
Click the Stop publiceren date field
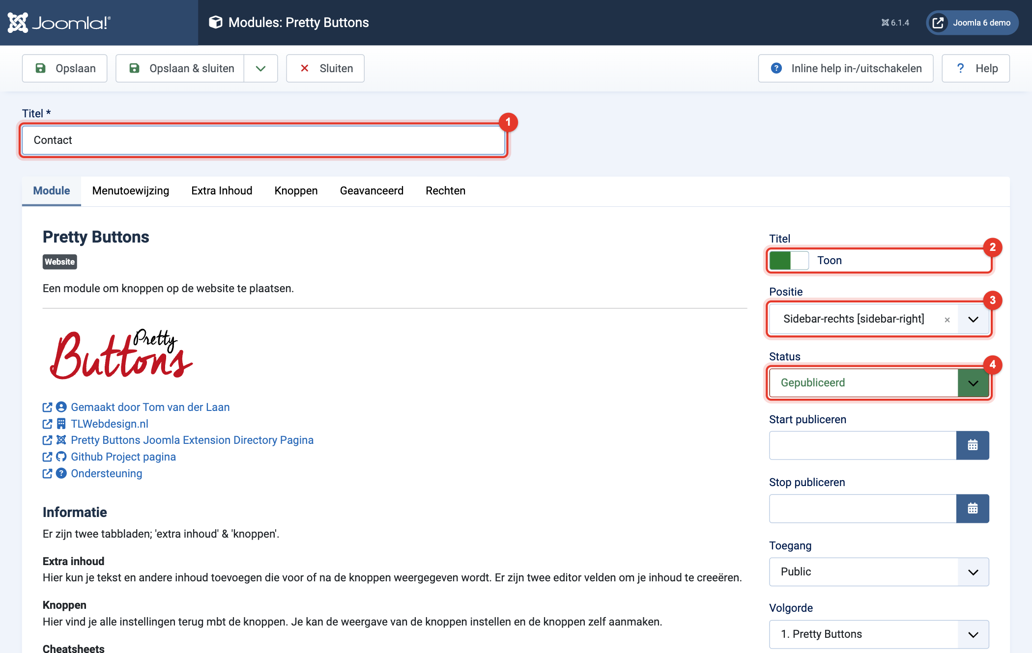862,509
